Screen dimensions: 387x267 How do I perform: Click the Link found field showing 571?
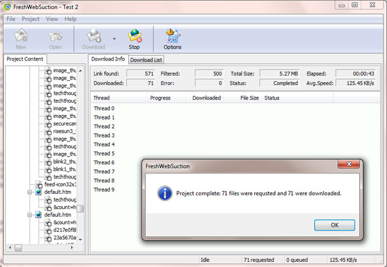coord(141,74)
